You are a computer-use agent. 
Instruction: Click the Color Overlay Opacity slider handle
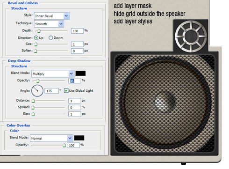coord(64,146)
